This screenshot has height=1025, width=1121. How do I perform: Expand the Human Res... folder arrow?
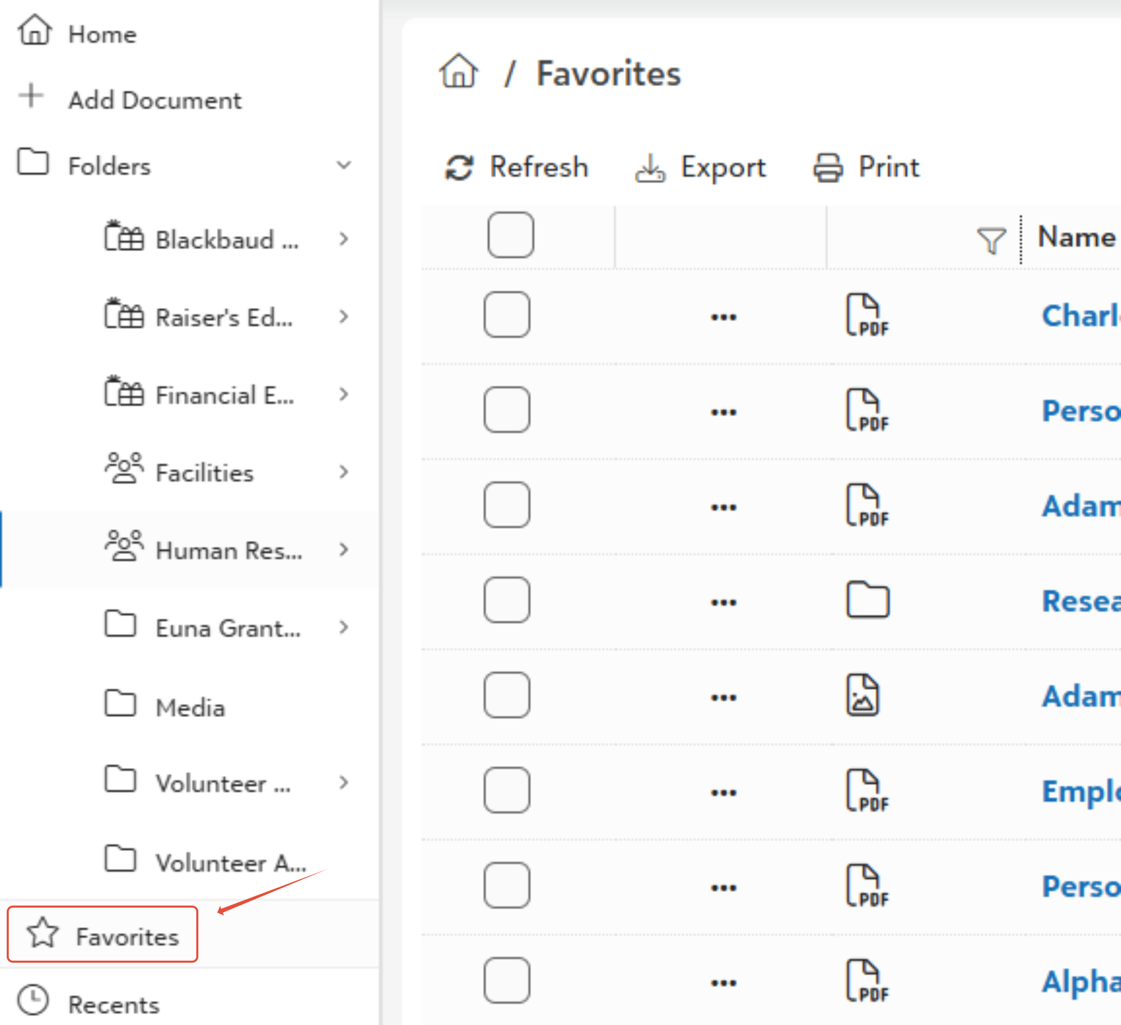tap(344, 550)
